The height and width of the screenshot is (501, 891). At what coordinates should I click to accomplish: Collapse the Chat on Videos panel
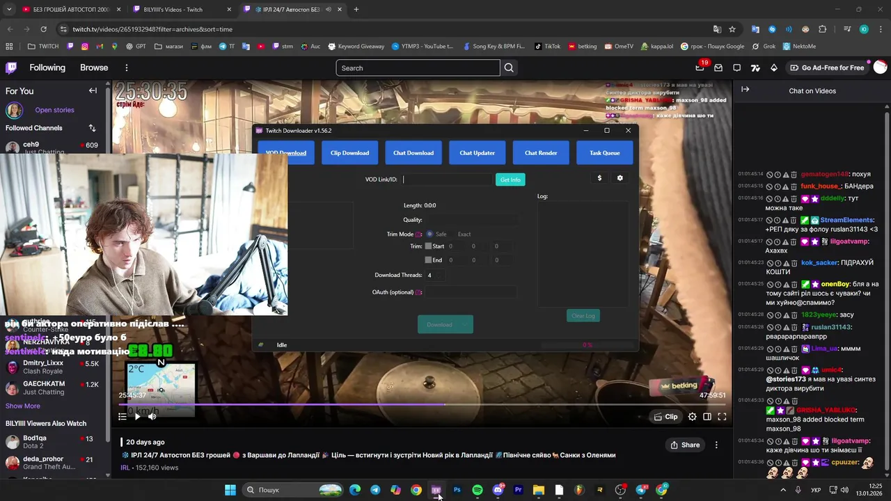coord(745,90)
